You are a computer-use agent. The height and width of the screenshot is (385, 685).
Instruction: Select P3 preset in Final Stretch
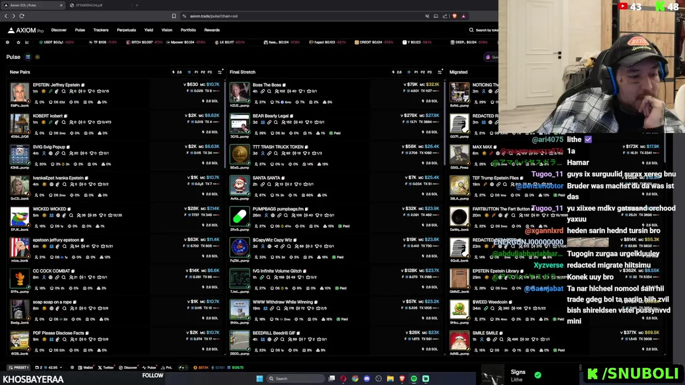(x=429, y=72)
